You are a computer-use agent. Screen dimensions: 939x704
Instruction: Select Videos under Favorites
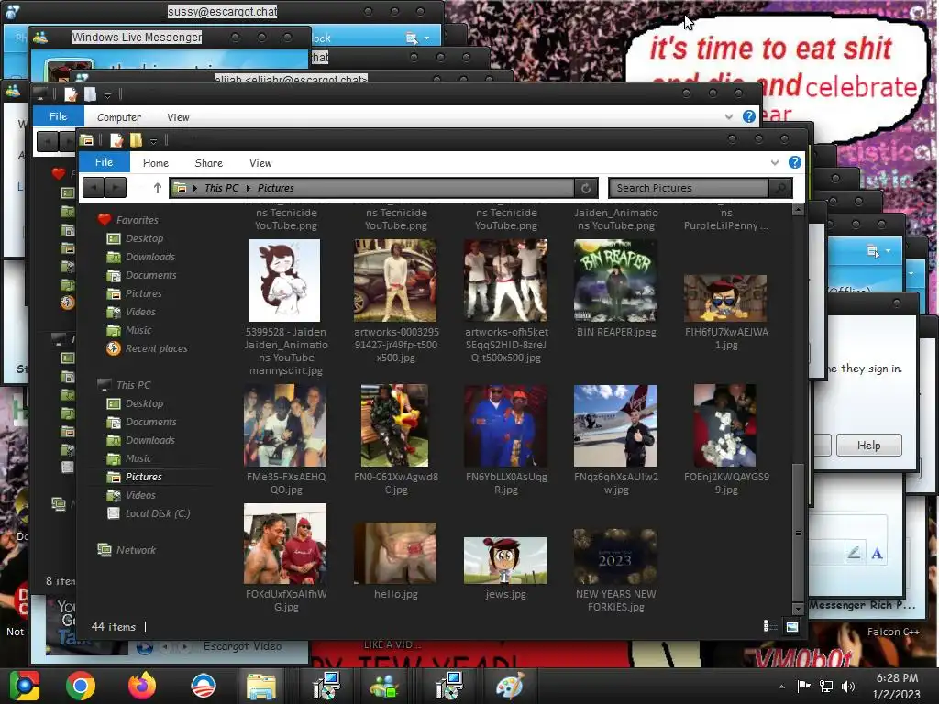140,312
